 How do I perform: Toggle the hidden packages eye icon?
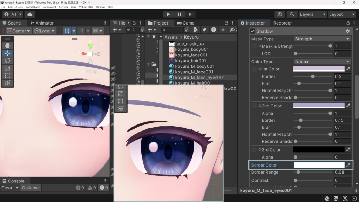tap(233, 30)
